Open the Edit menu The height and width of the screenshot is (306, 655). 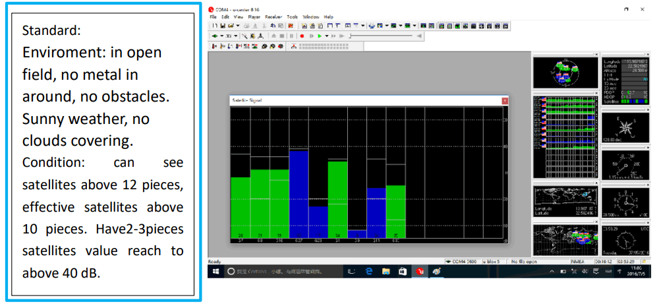[x=225, y=17]
